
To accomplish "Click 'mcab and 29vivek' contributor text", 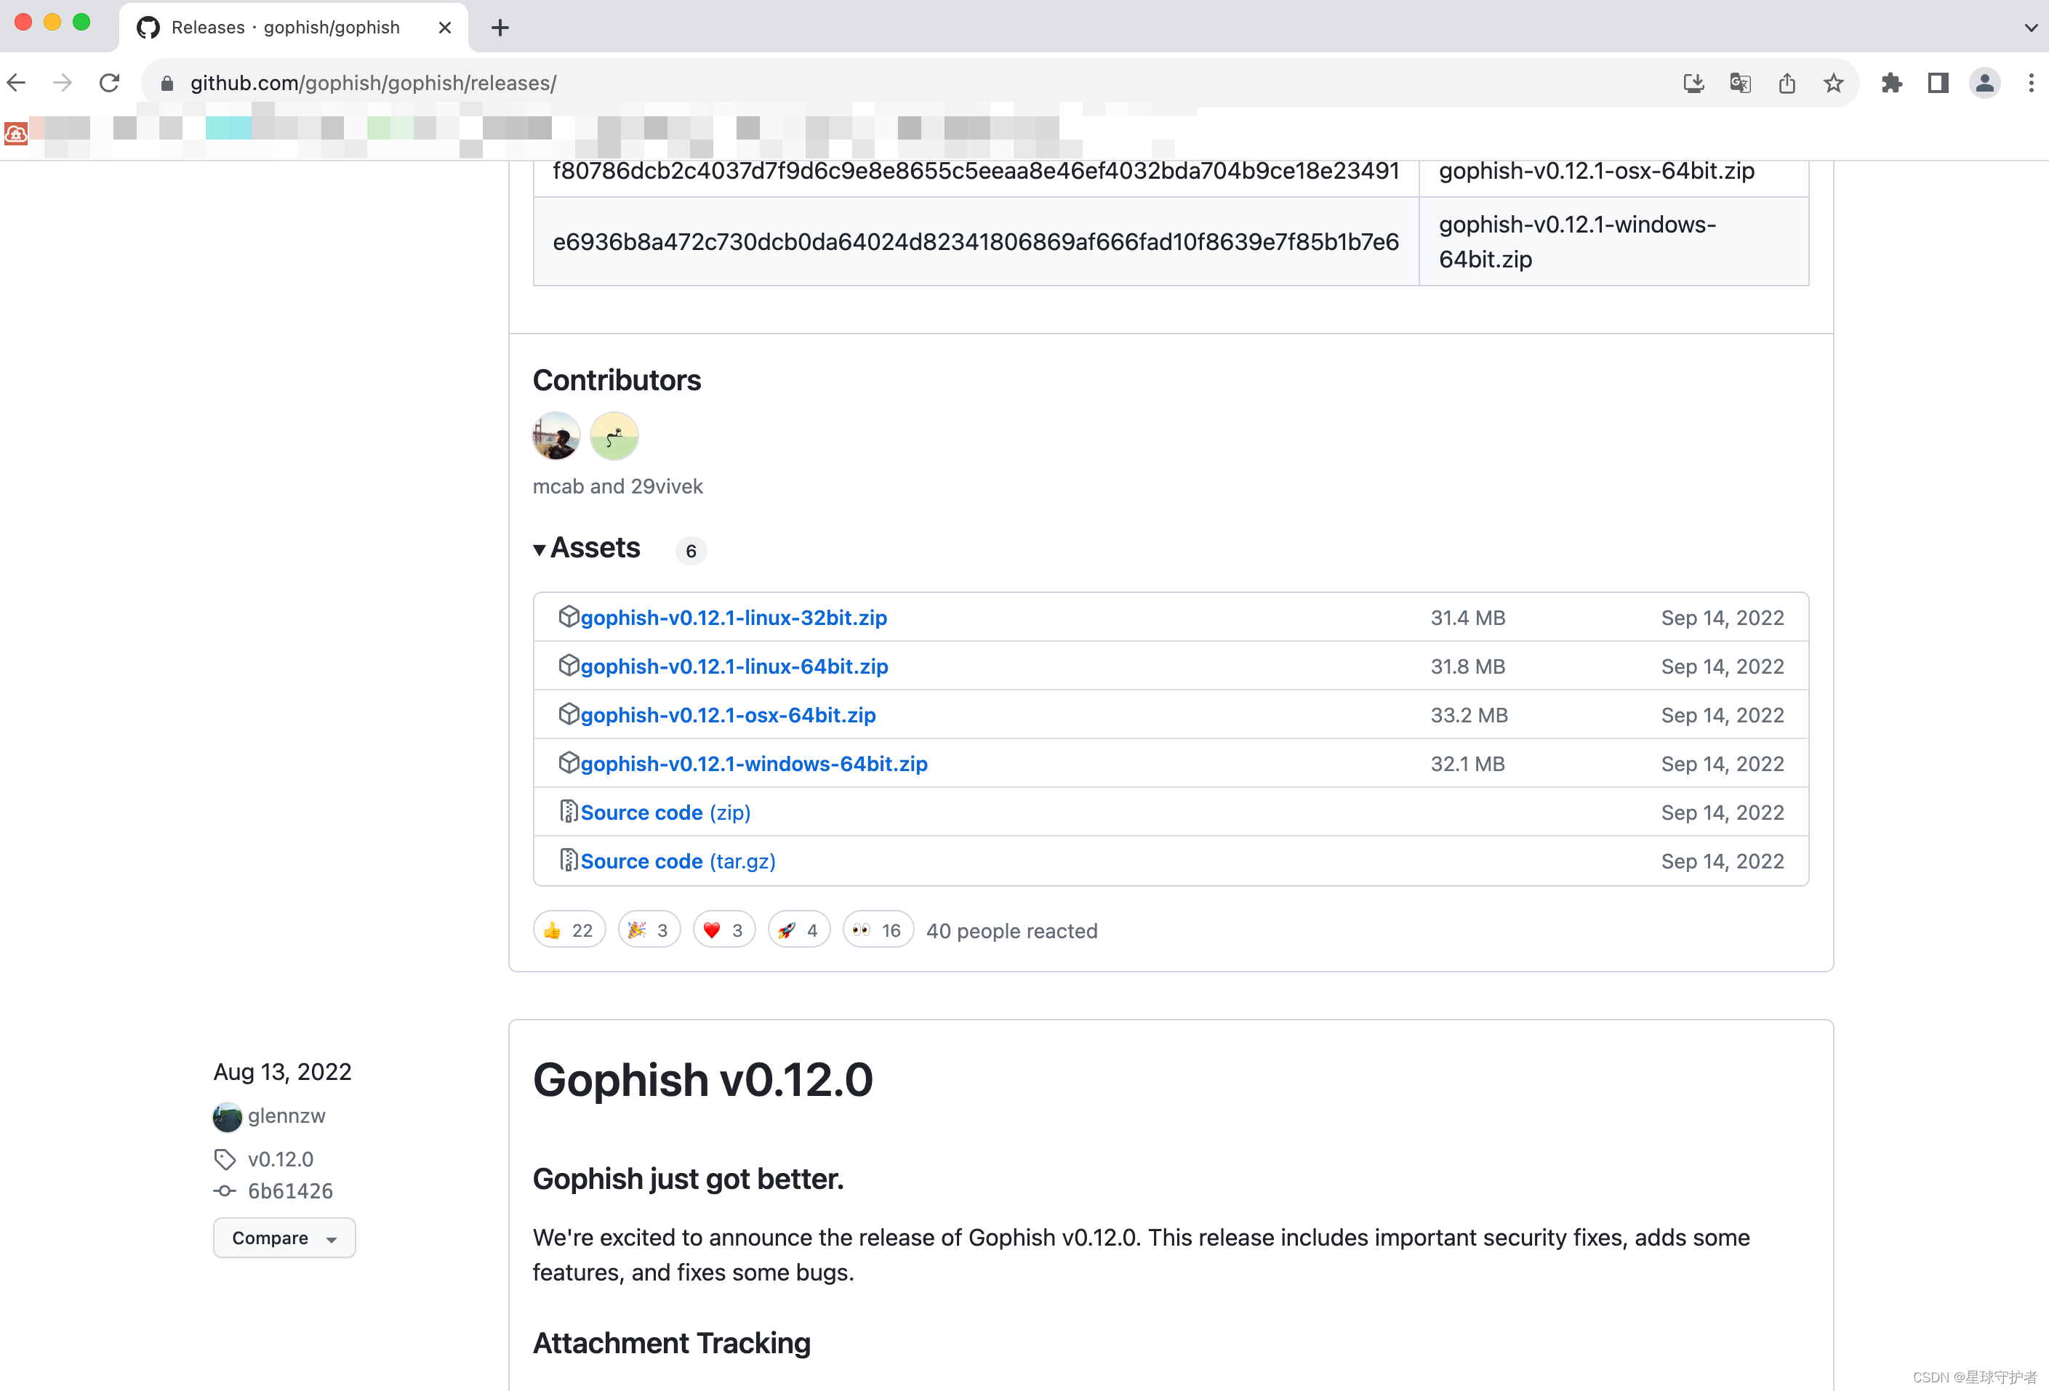I will point(617,485).
